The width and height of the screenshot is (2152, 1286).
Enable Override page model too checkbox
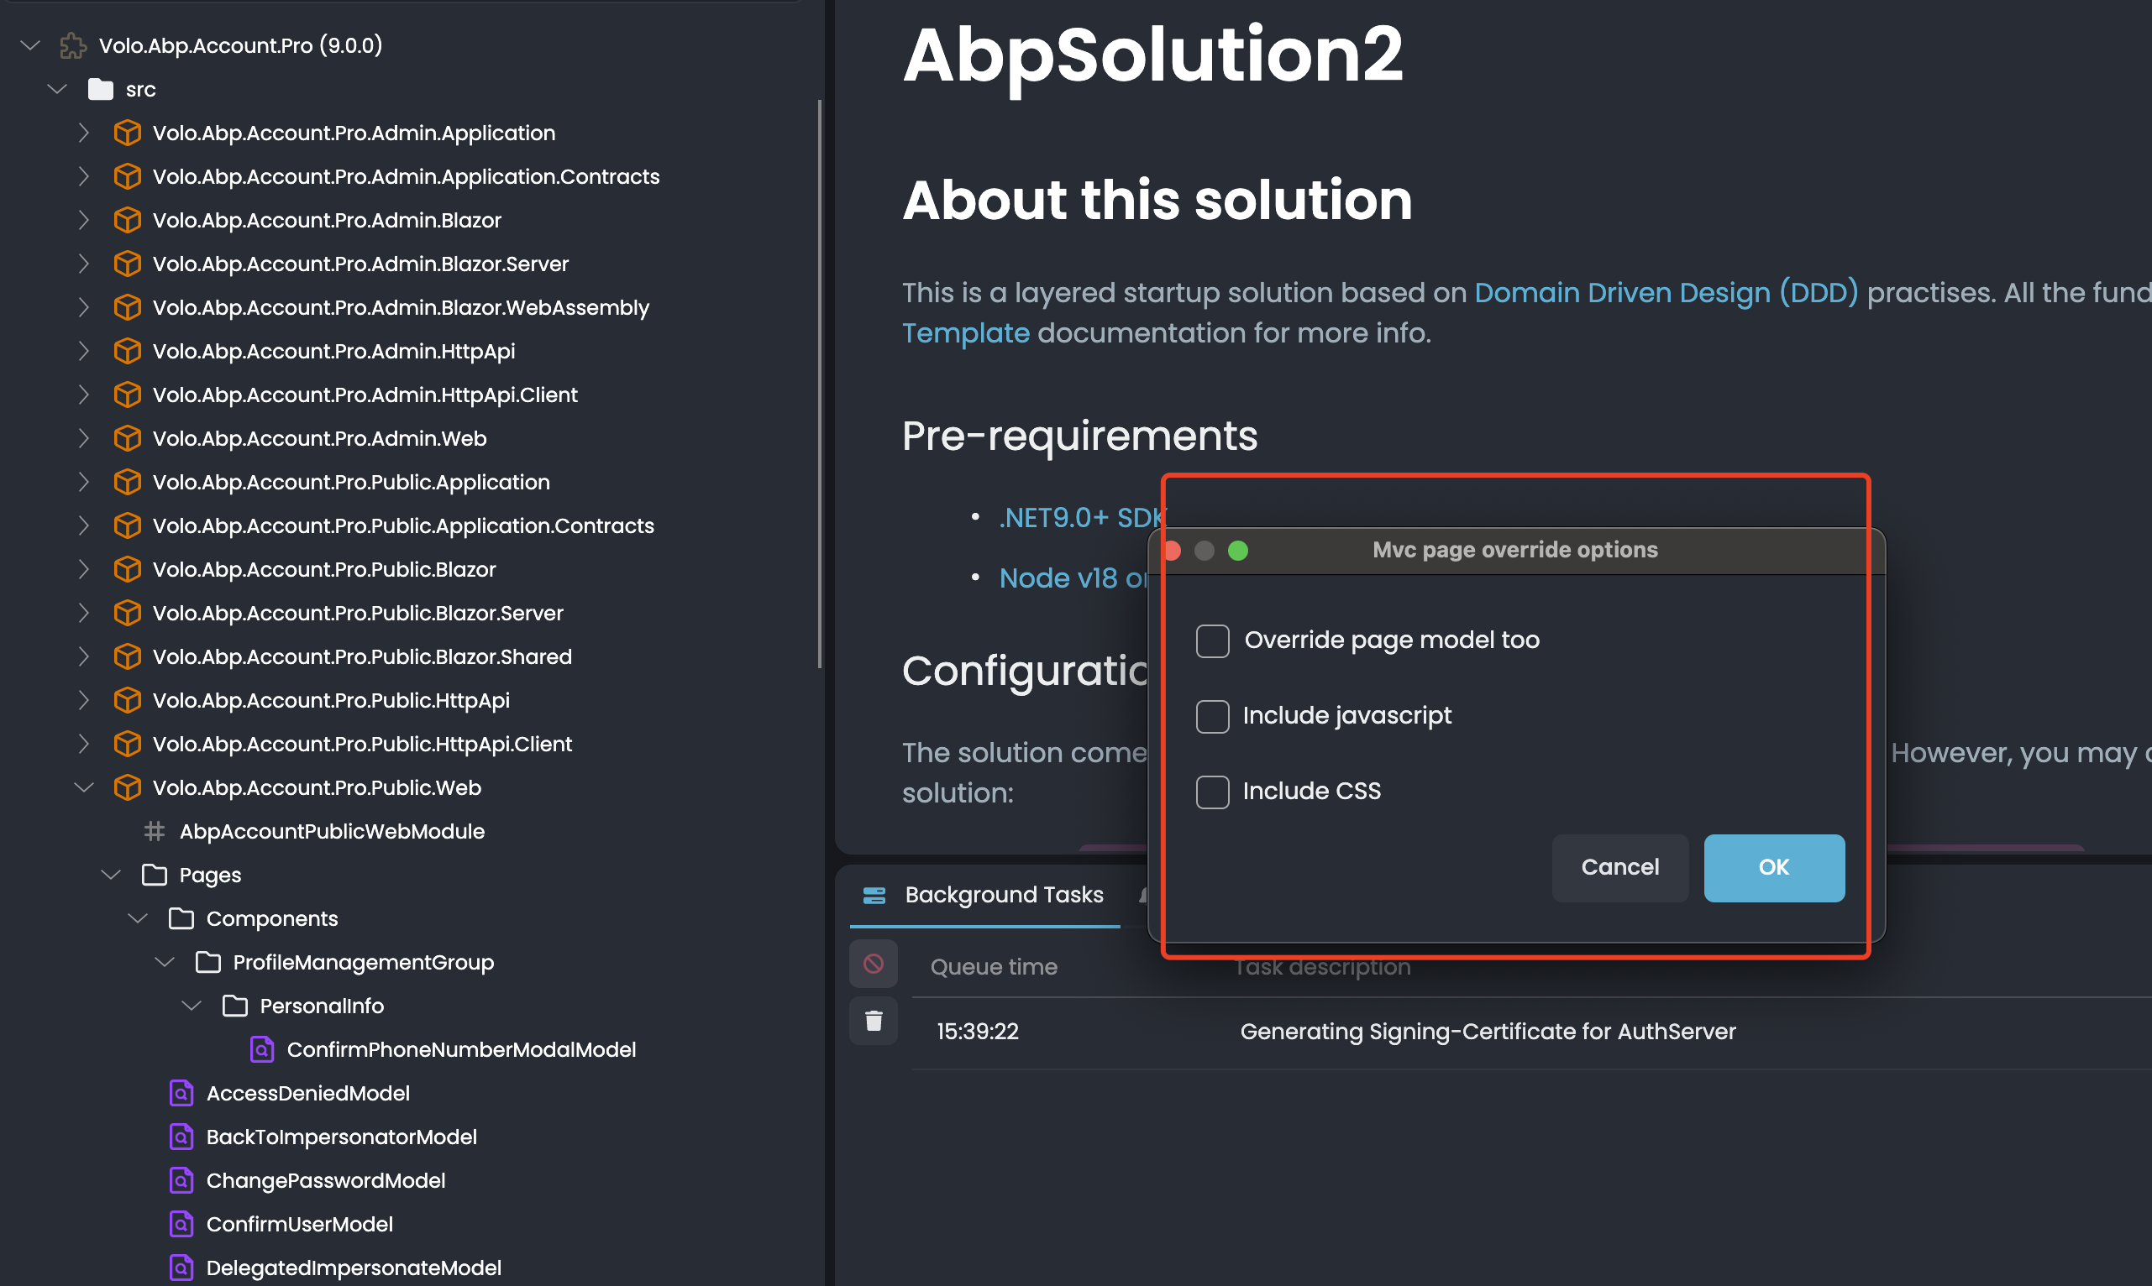coord(1212,641)
